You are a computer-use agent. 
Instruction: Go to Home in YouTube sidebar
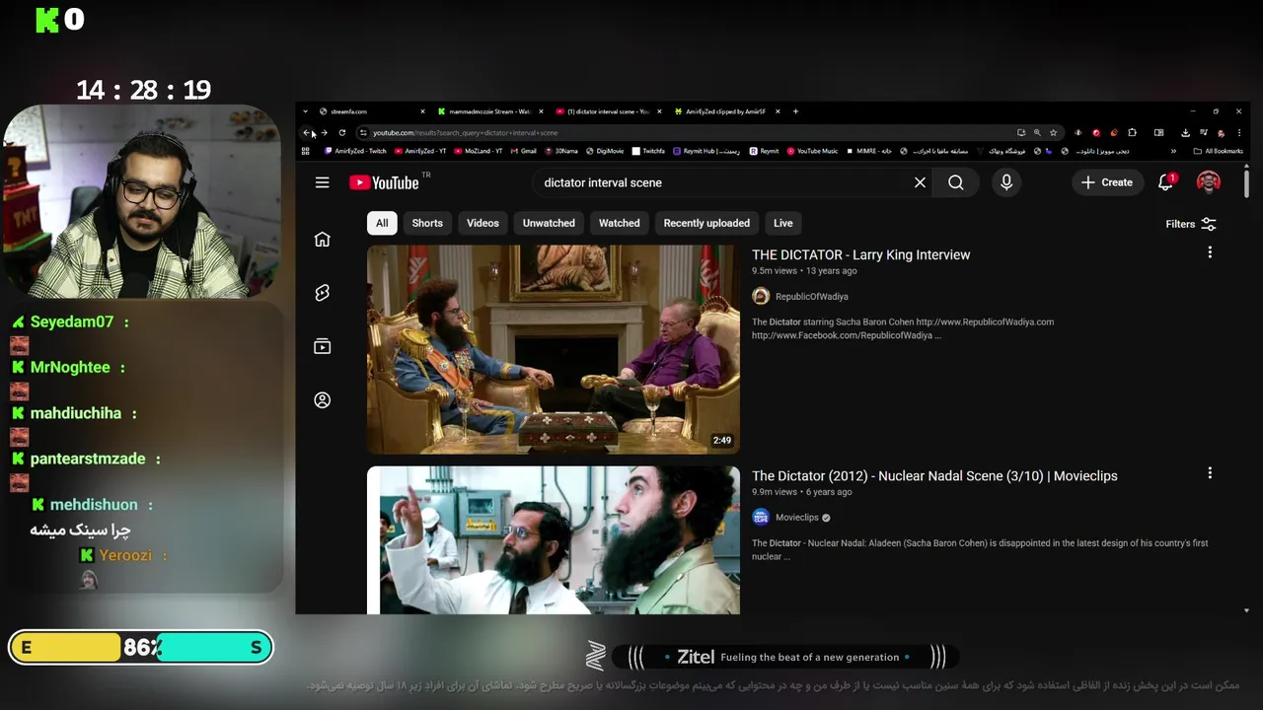(x=322, y=240)
